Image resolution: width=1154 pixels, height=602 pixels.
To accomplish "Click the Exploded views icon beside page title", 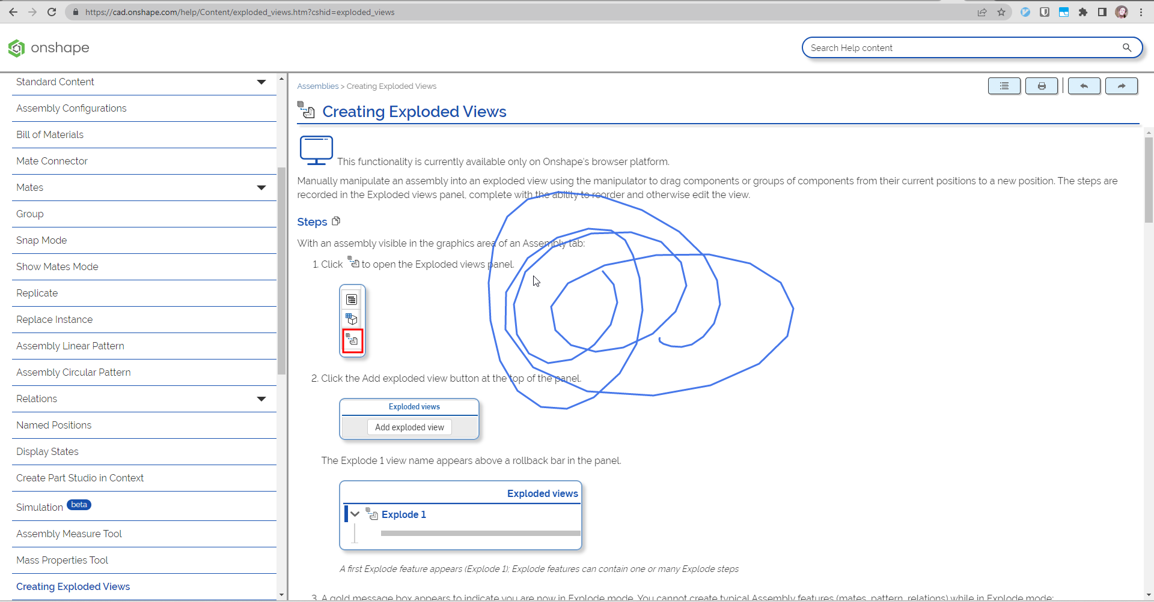I will [307, 110].
